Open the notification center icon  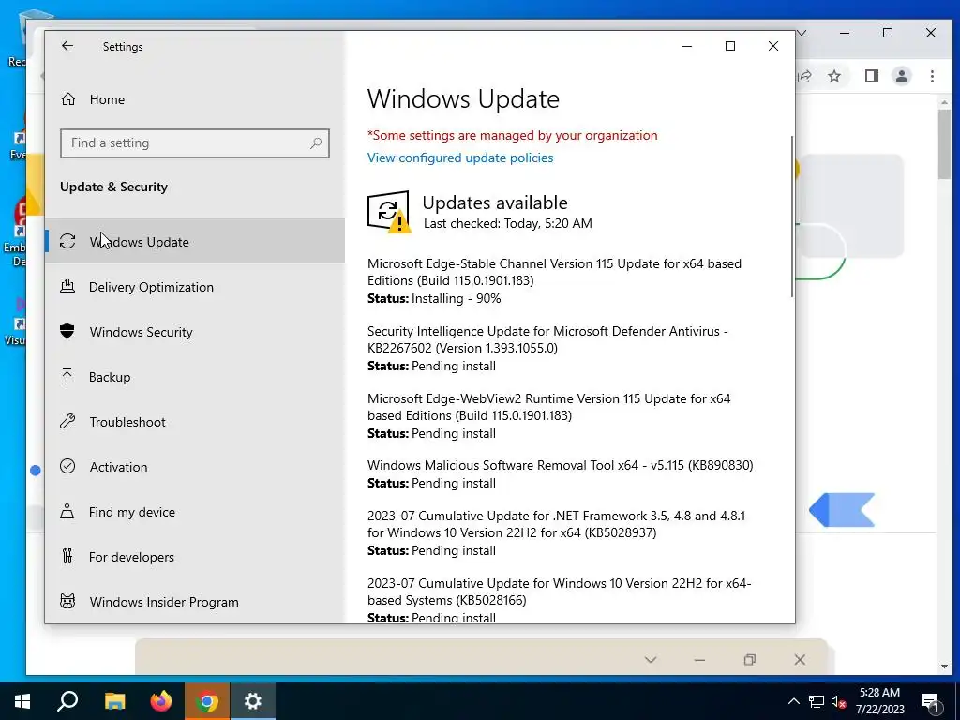click(x=930, y=701)
